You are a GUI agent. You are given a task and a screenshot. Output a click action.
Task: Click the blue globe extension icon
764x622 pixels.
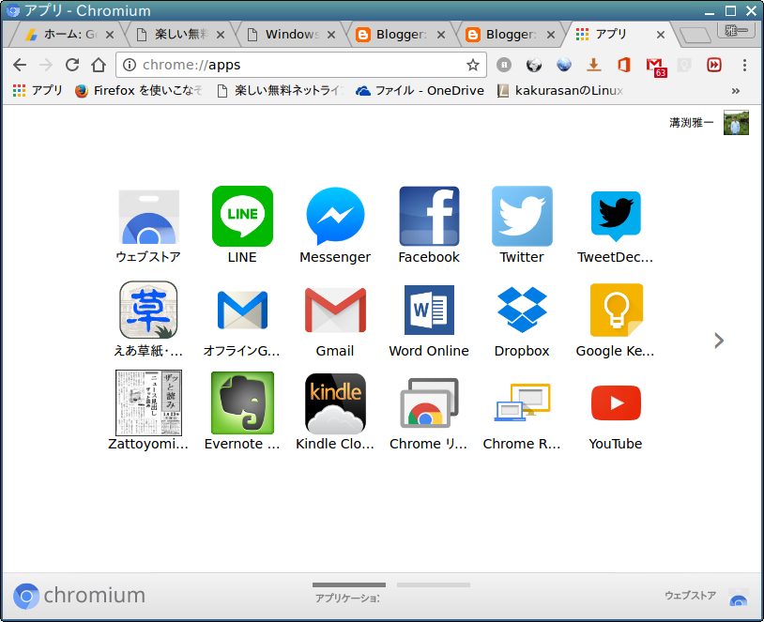564,65
